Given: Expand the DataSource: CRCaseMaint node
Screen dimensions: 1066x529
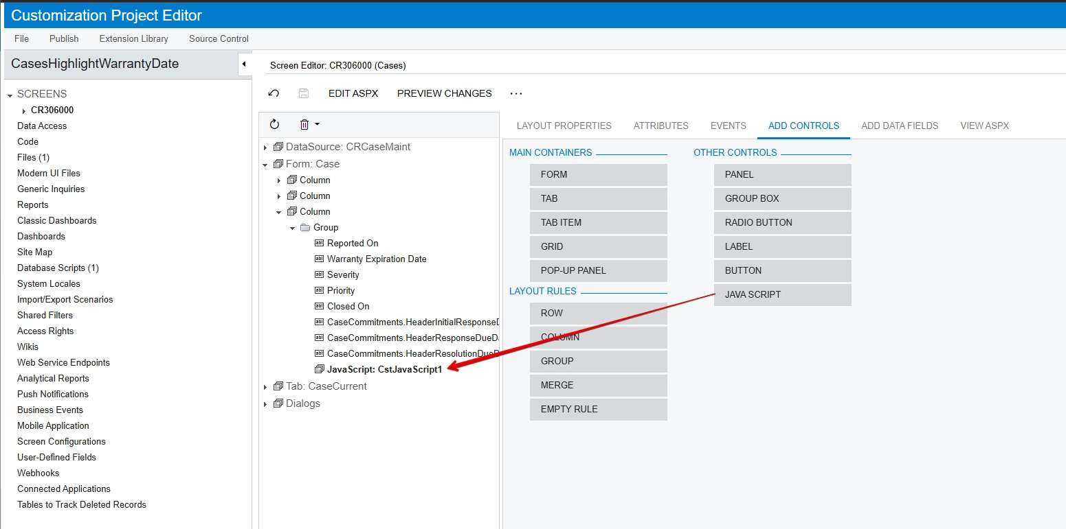Looking at the screenshot, I should coord(265,148).
